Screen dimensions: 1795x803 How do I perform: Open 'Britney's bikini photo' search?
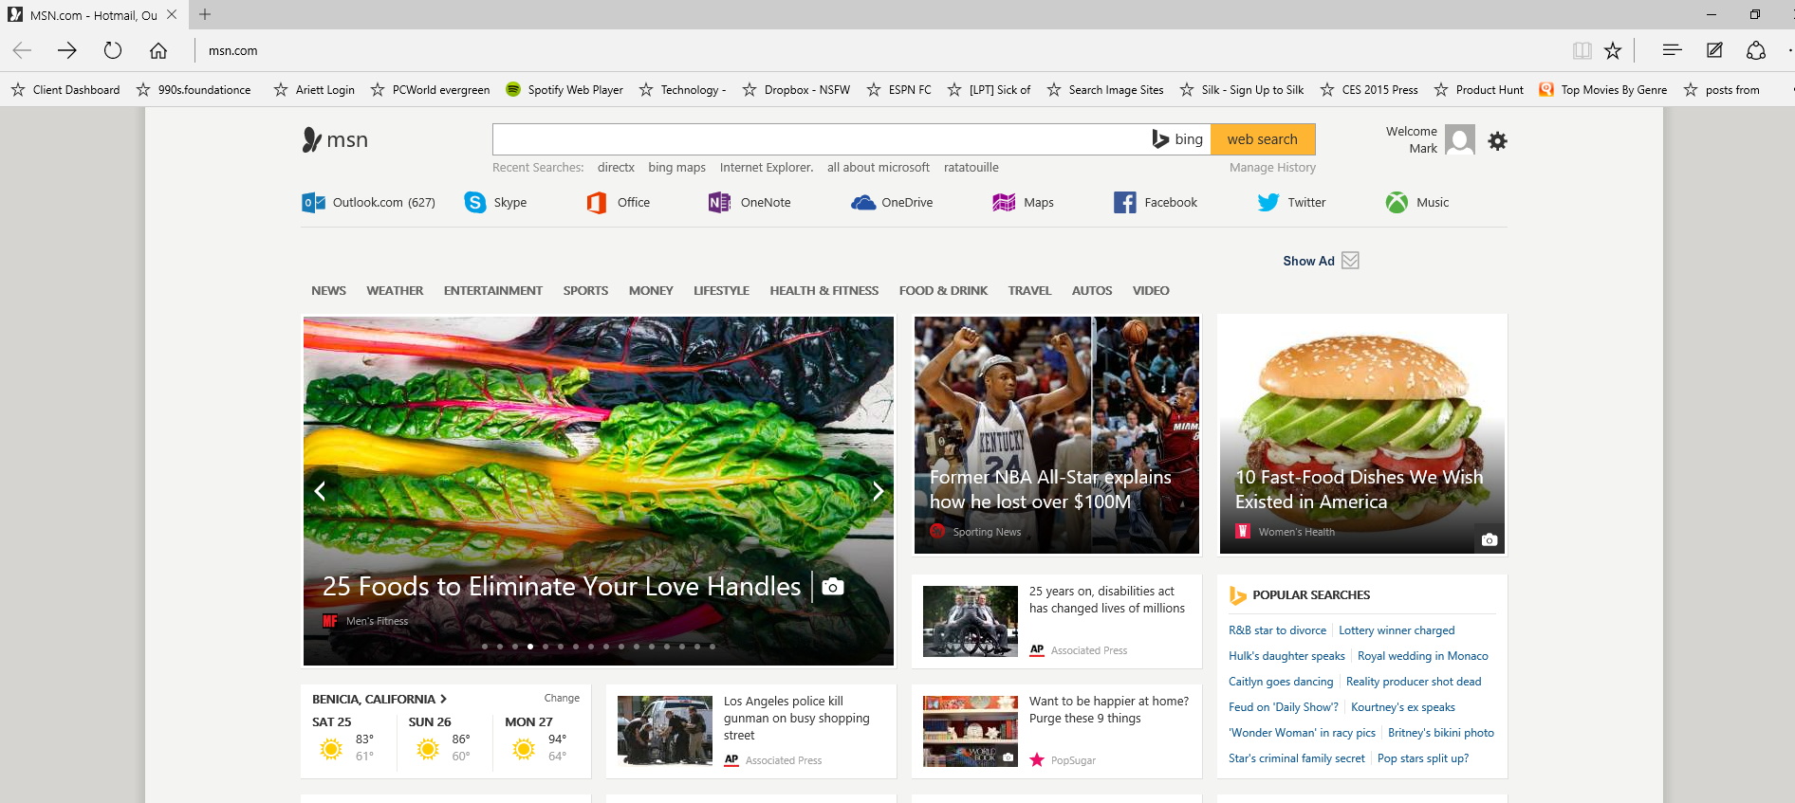tap(1440, 733)
